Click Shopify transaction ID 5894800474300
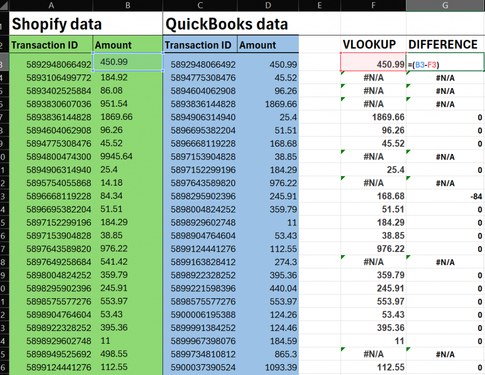The width and height of the screenshot is (485, 375). (x=51, y=156)
